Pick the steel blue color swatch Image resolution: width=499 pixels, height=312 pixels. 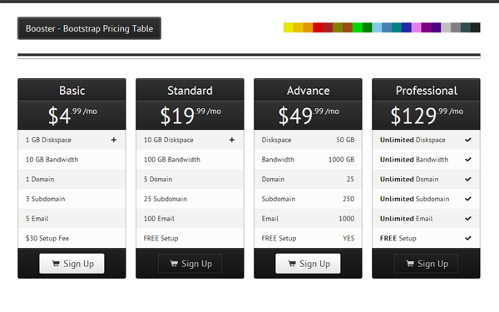coord(387,27)
